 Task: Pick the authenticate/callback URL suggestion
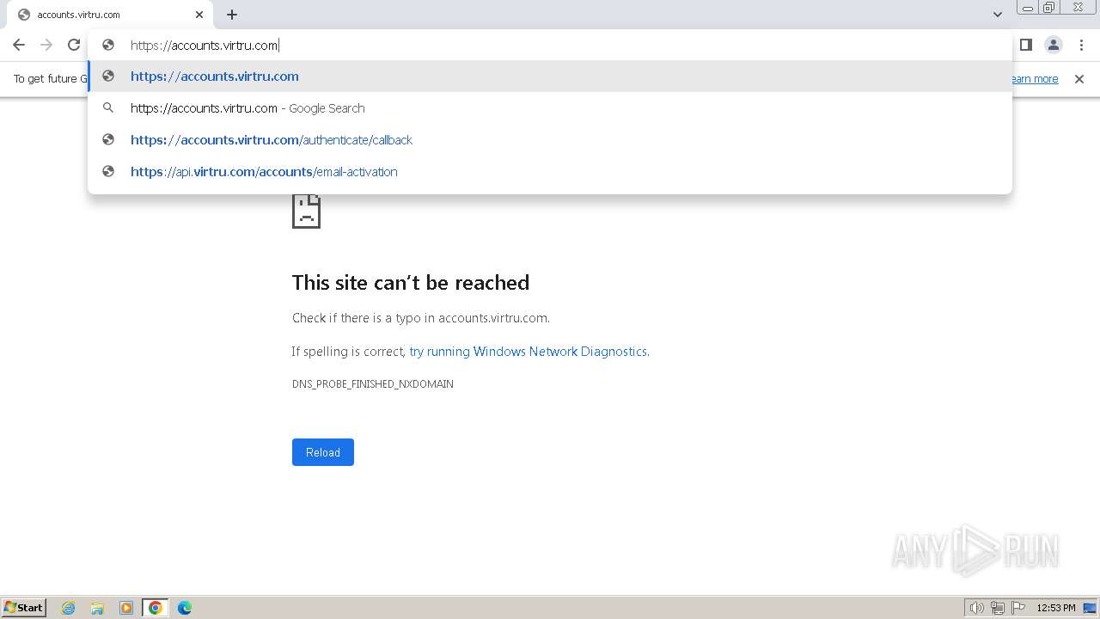tap(550, 140)
